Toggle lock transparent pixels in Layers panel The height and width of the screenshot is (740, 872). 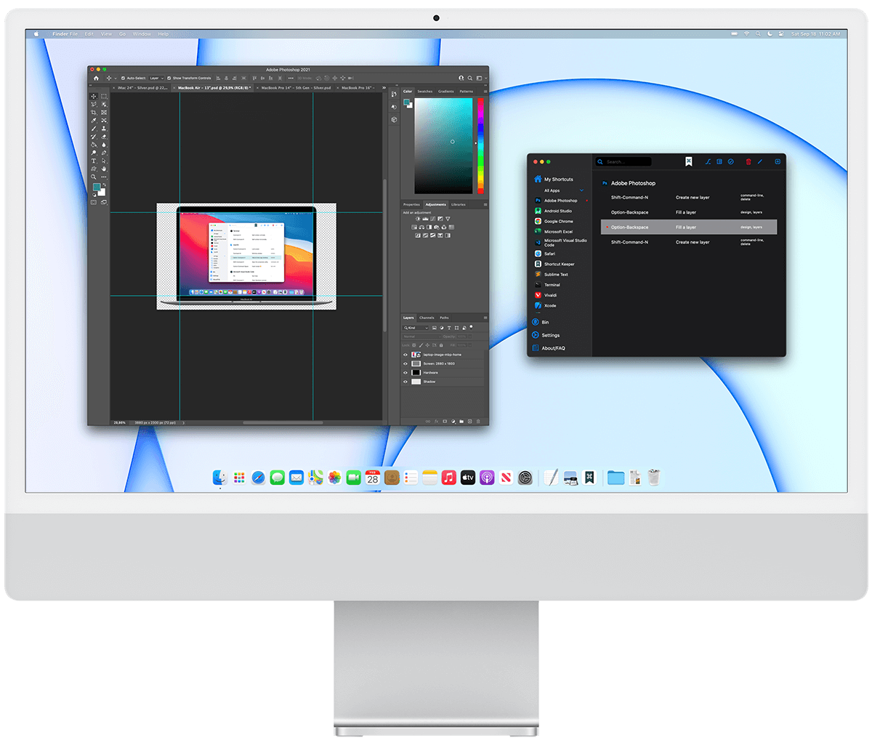414,345
